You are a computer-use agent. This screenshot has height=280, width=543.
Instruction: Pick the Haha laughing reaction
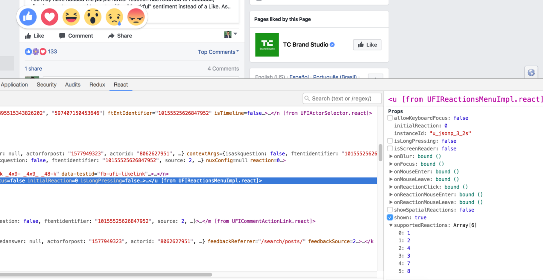71,17
